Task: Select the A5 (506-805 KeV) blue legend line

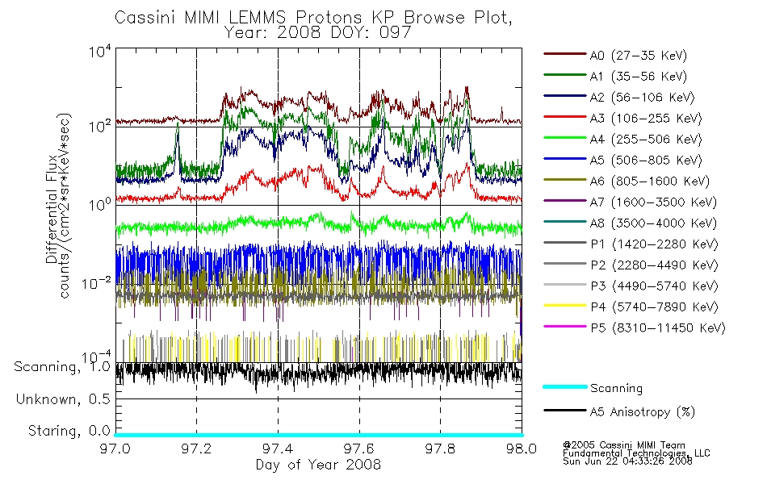Action: click(565, 158)
